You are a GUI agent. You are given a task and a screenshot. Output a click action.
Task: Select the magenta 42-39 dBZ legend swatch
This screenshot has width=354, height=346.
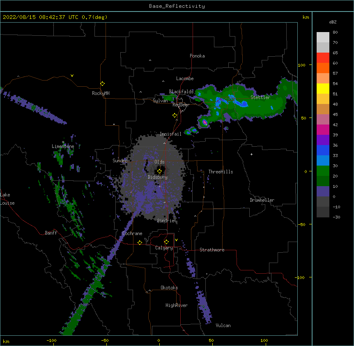323,129
